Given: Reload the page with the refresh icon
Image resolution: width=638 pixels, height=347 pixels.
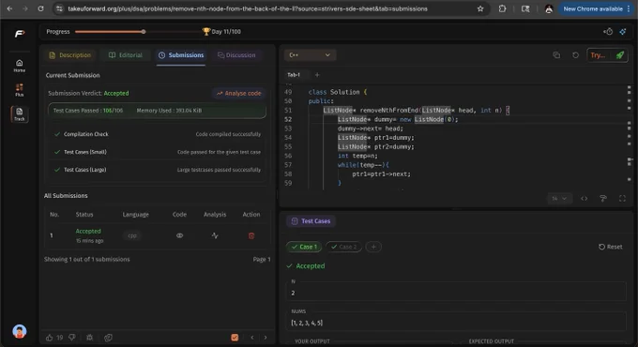Looking at the screenshot, I should [40, 8].
